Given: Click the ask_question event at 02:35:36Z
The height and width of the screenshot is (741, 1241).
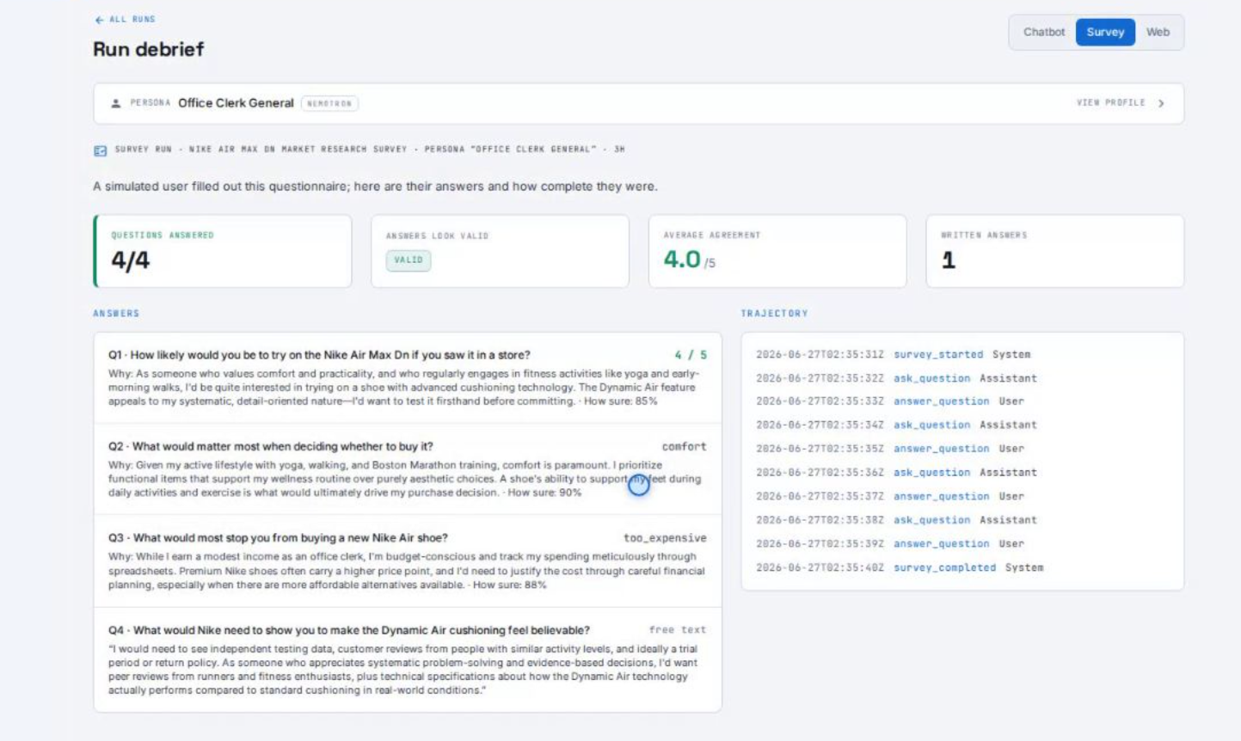Looking at the screenshot, I should point(931,473).
